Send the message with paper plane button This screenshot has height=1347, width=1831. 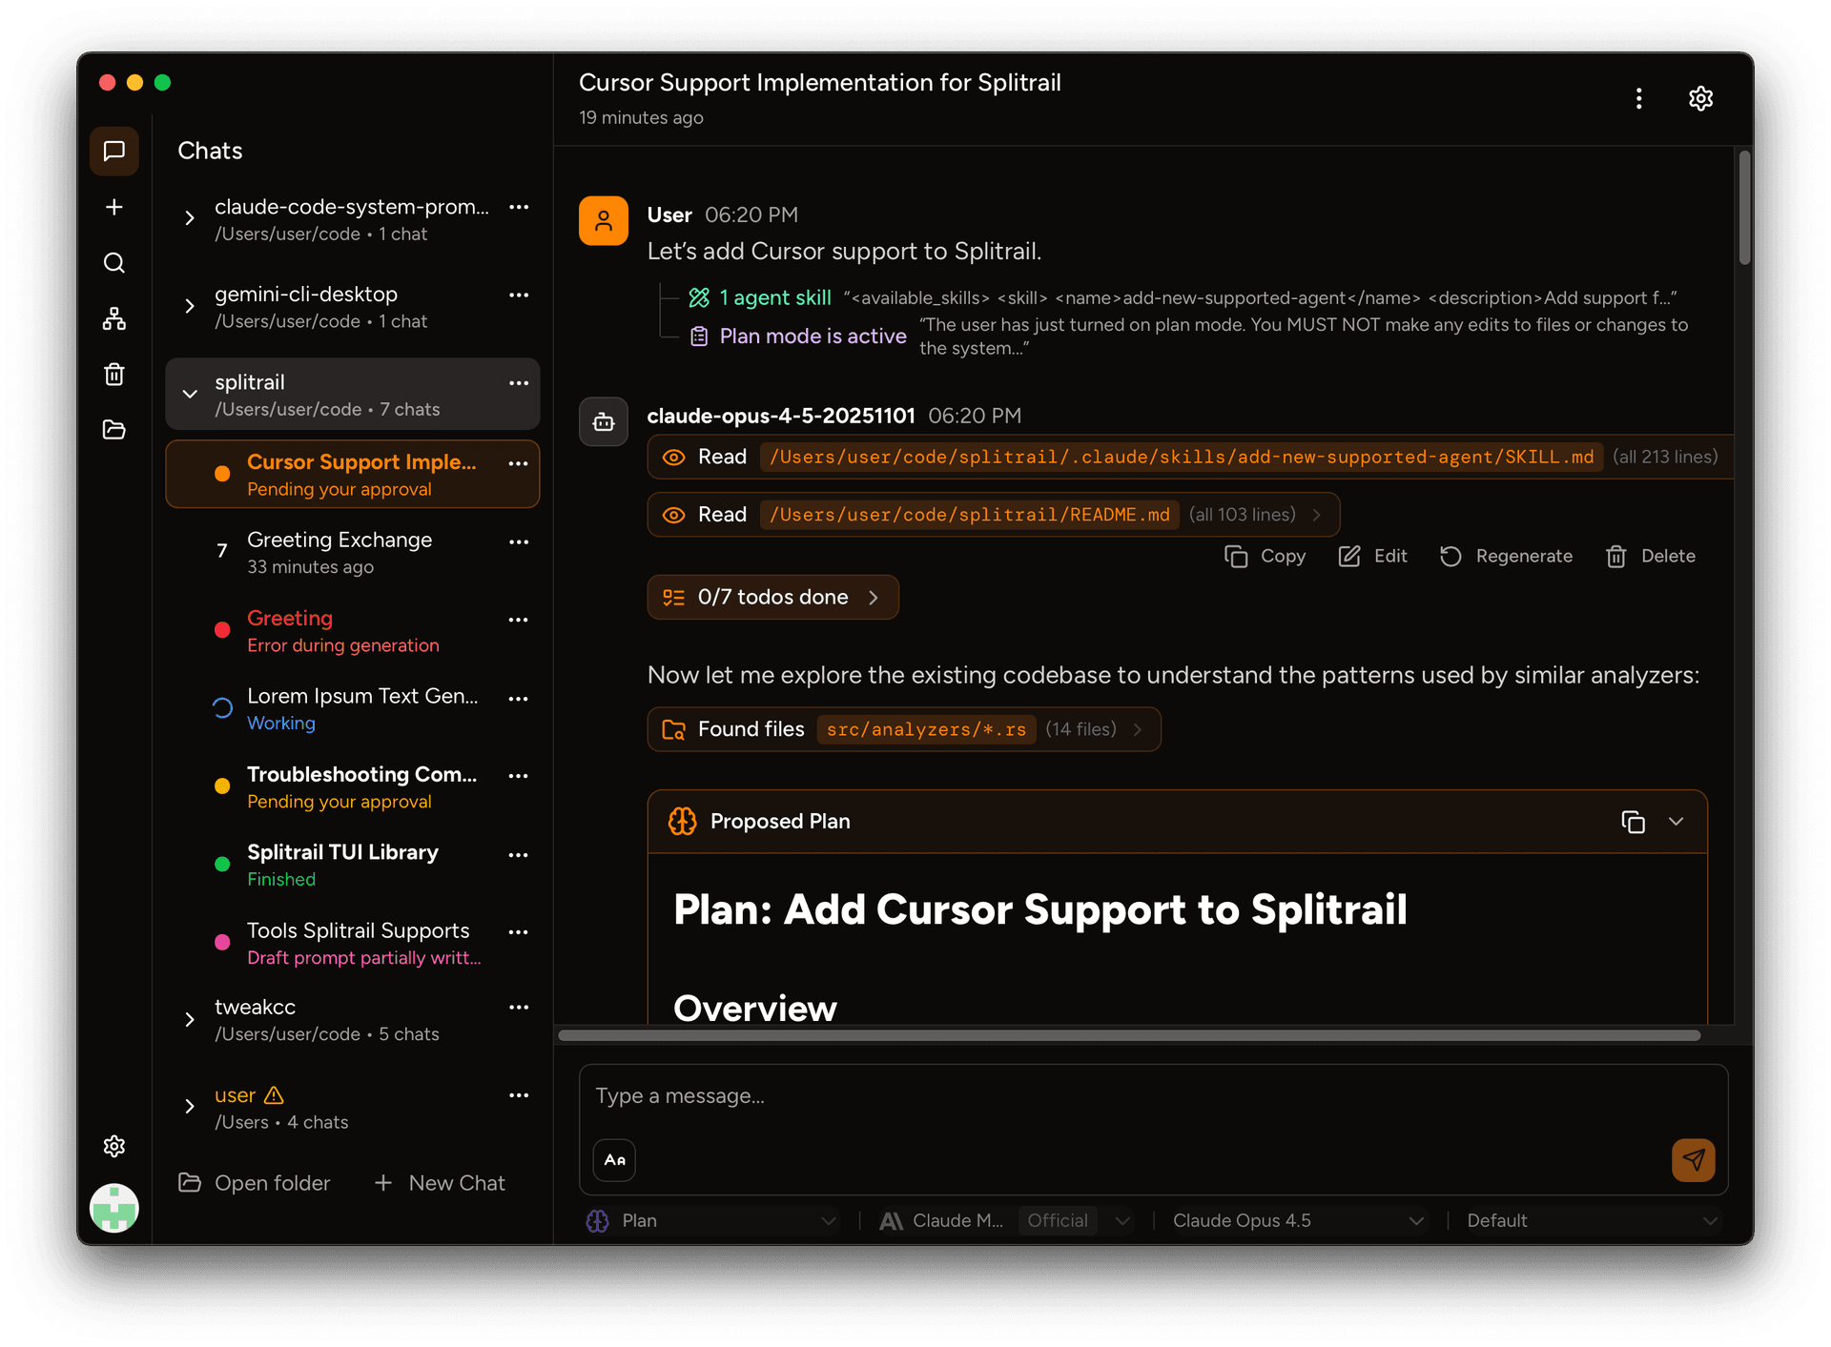click(1693, 1159)
